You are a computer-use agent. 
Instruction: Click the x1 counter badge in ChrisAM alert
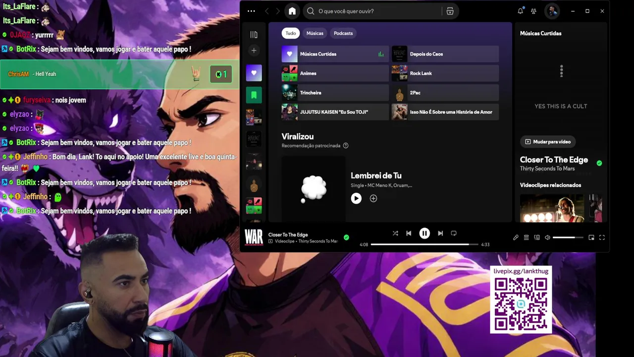coord(221,74)
